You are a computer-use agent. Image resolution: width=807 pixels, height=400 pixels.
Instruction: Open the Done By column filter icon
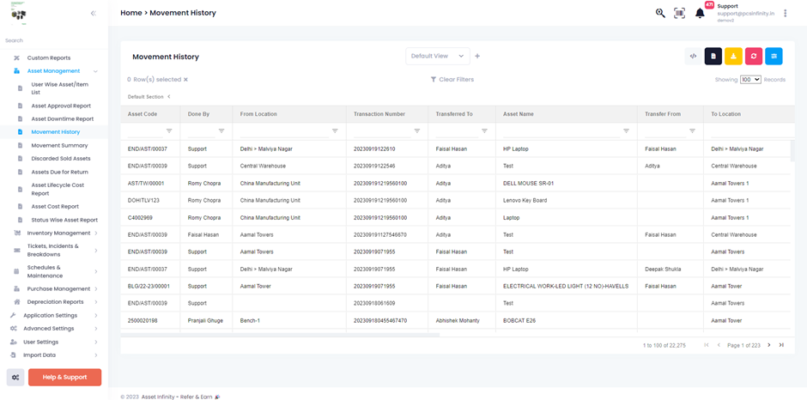pyautogui.click(x=221, y=130)
